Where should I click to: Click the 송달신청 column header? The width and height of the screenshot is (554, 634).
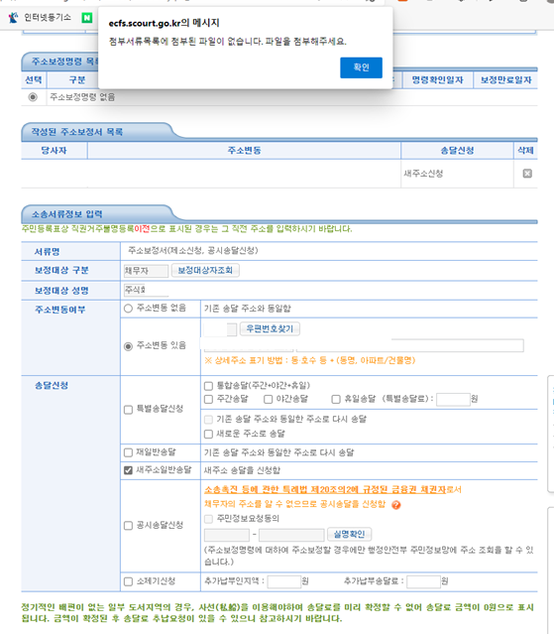(x=457, y=151)
